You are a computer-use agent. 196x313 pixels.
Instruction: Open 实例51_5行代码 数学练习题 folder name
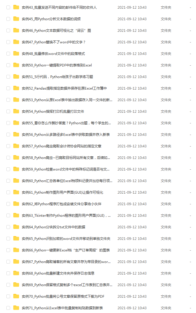pyautogui.click(x=57, y=77)
